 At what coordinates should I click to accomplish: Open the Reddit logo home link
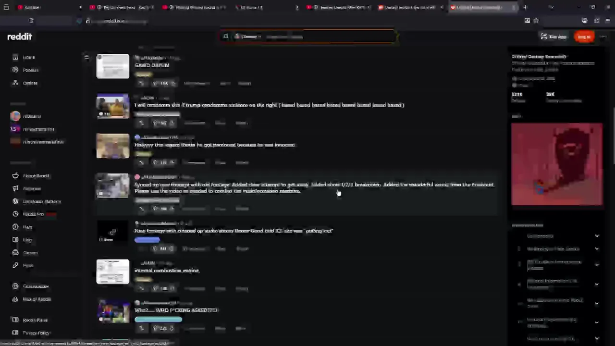pos(20,37)
